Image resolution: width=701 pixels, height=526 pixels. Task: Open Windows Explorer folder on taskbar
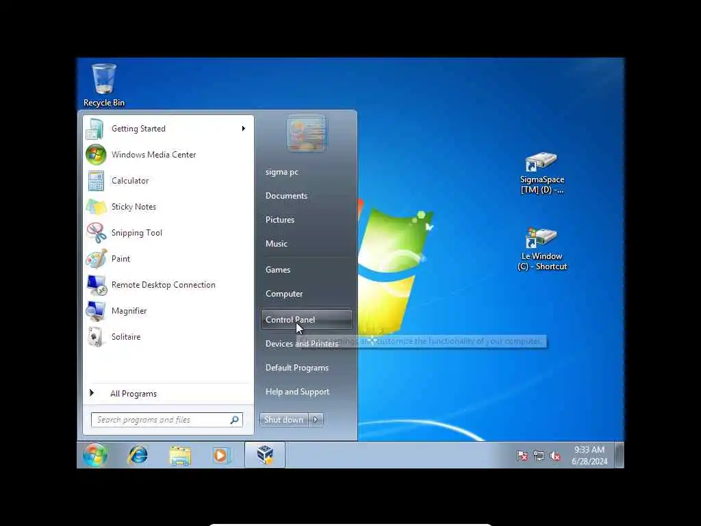tap(180, 455)
